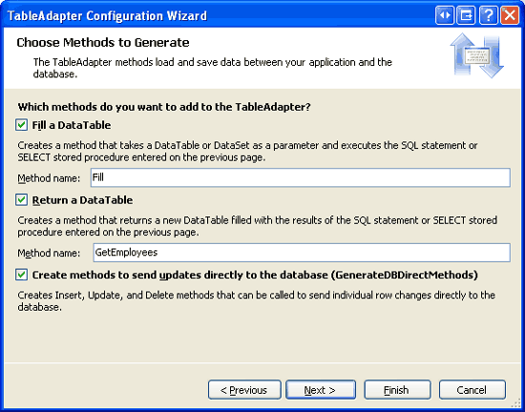This screenshot has height=412, width=525.
Task: Click the Fill a DataTable label text
Action: pos(72,125)
